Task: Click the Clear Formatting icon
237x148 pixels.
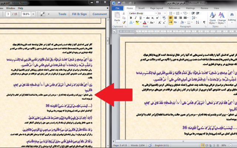Action: click(164, 18)
